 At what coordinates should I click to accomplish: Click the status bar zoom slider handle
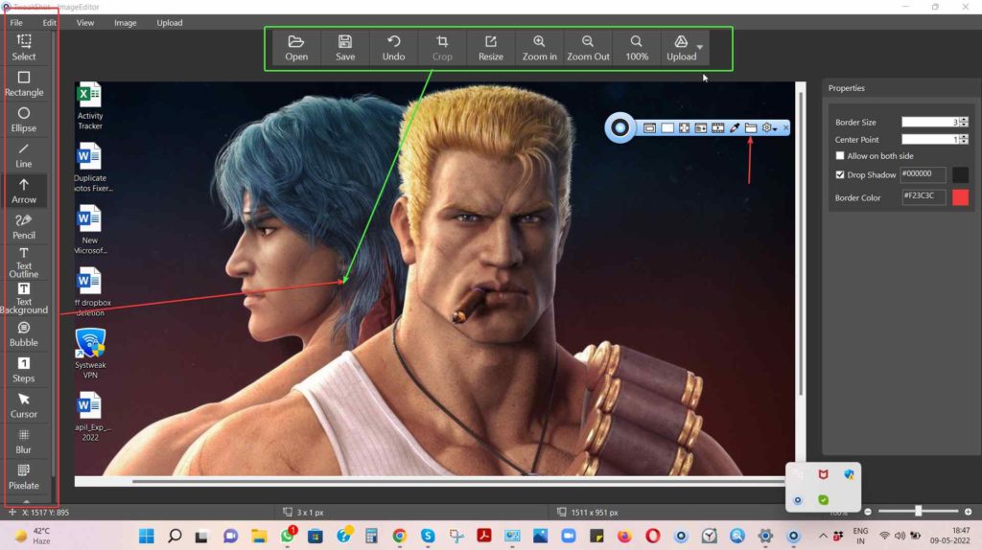(x=918, y=512)
